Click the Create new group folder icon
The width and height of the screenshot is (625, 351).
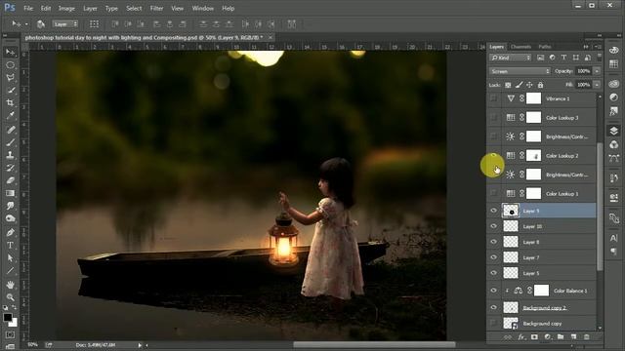[x=561, y=337]
